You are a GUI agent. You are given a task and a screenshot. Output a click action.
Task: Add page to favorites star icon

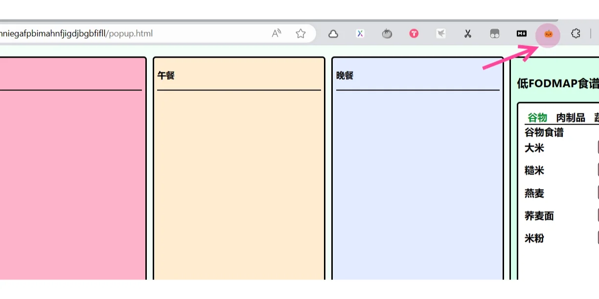pyautogui.click(x=300, y=34)
